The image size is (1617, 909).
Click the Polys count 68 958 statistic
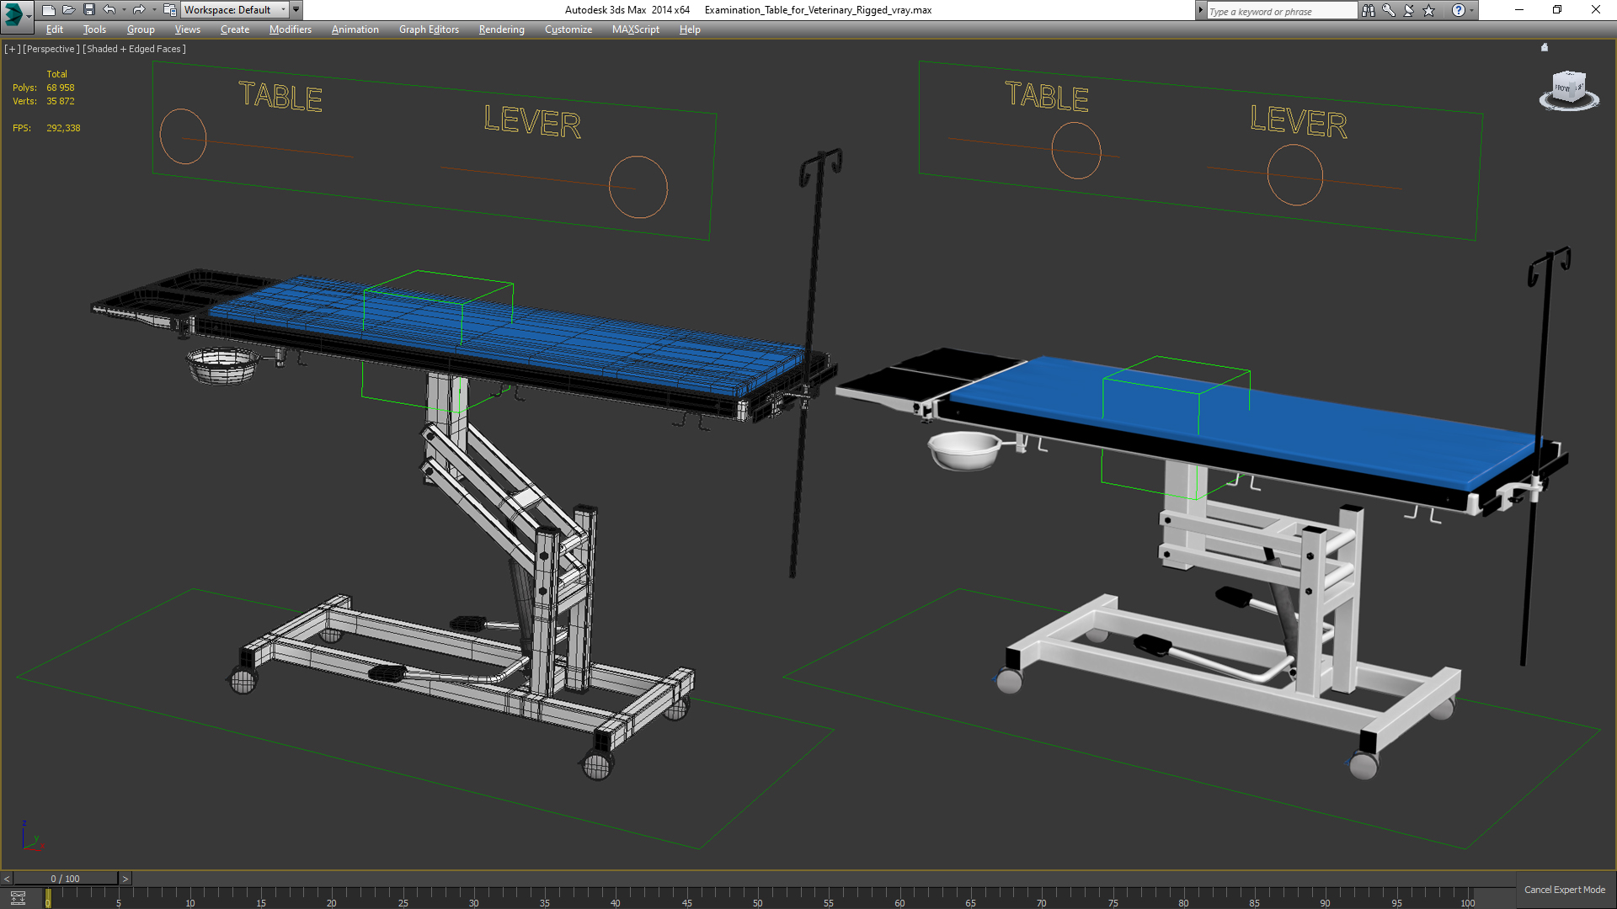pos(61,88)
